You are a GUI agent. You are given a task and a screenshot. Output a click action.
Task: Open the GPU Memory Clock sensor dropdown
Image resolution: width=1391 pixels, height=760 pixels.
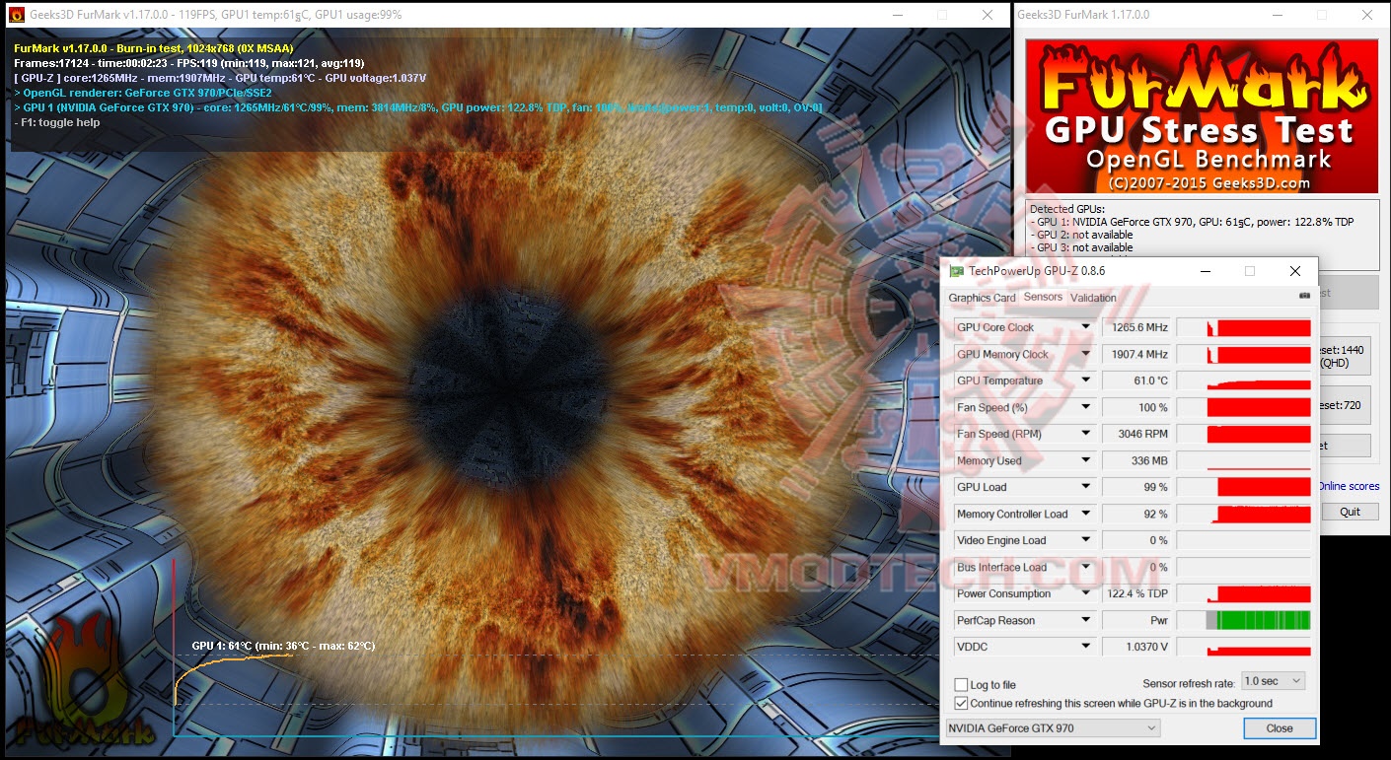click(1086, 354)
